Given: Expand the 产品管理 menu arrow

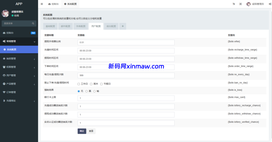Looking at the screenshot, I should 34,84.
